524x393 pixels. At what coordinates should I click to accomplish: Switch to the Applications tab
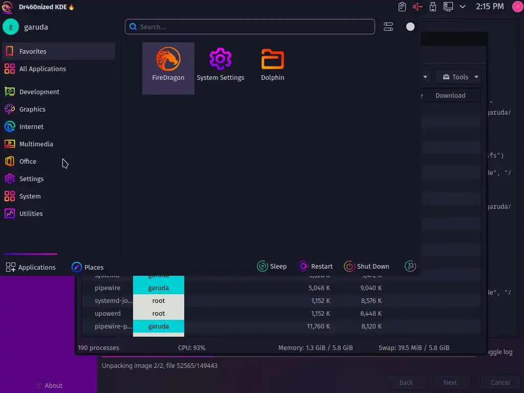31,267
